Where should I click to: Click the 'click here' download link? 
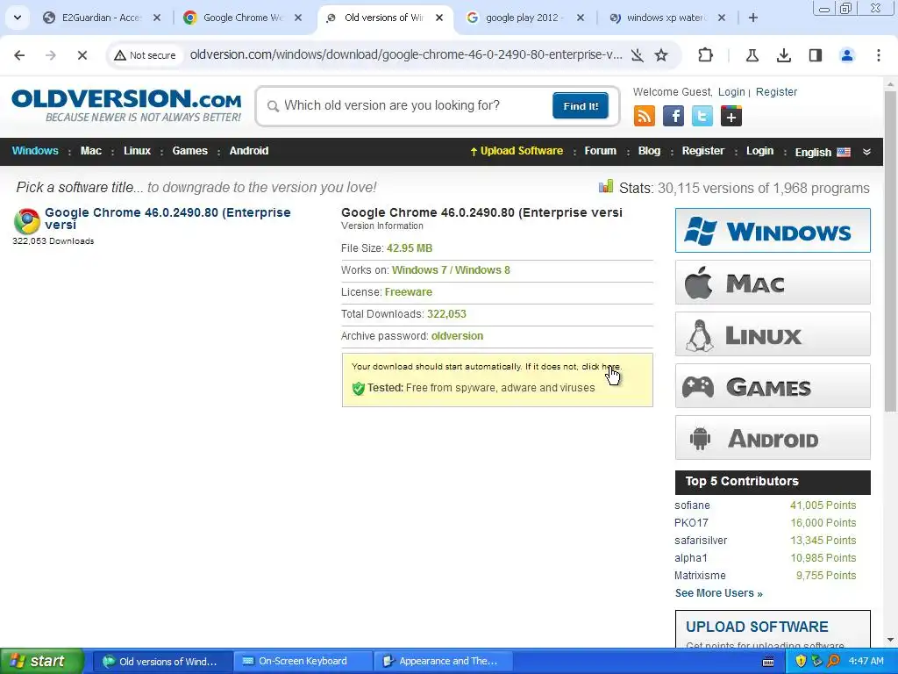click(601, 366)
